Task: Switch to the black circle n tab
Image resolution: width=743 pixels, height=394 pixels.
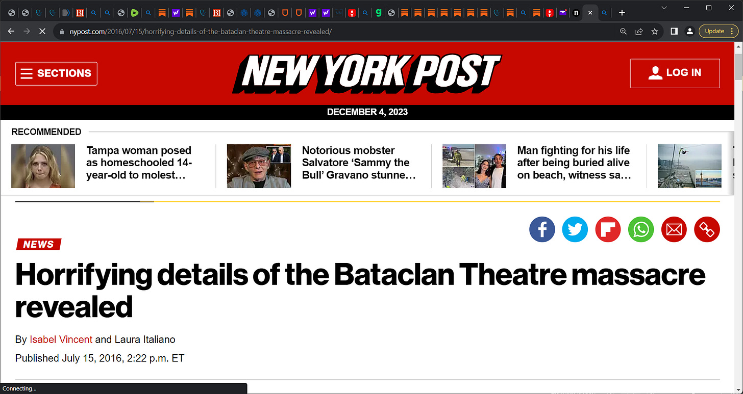Action: pos(576,13)
